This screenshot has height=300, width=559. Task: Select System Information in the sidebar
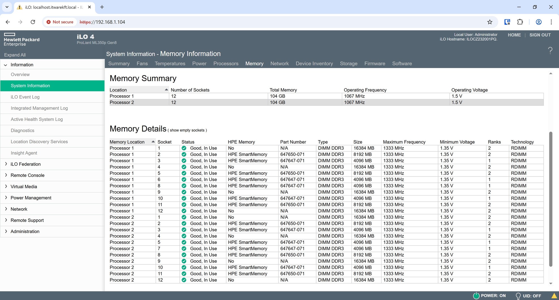52,86
